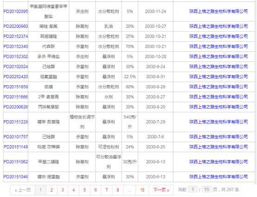
Task: Open company link in PD20151666 row
Action: 218,97
